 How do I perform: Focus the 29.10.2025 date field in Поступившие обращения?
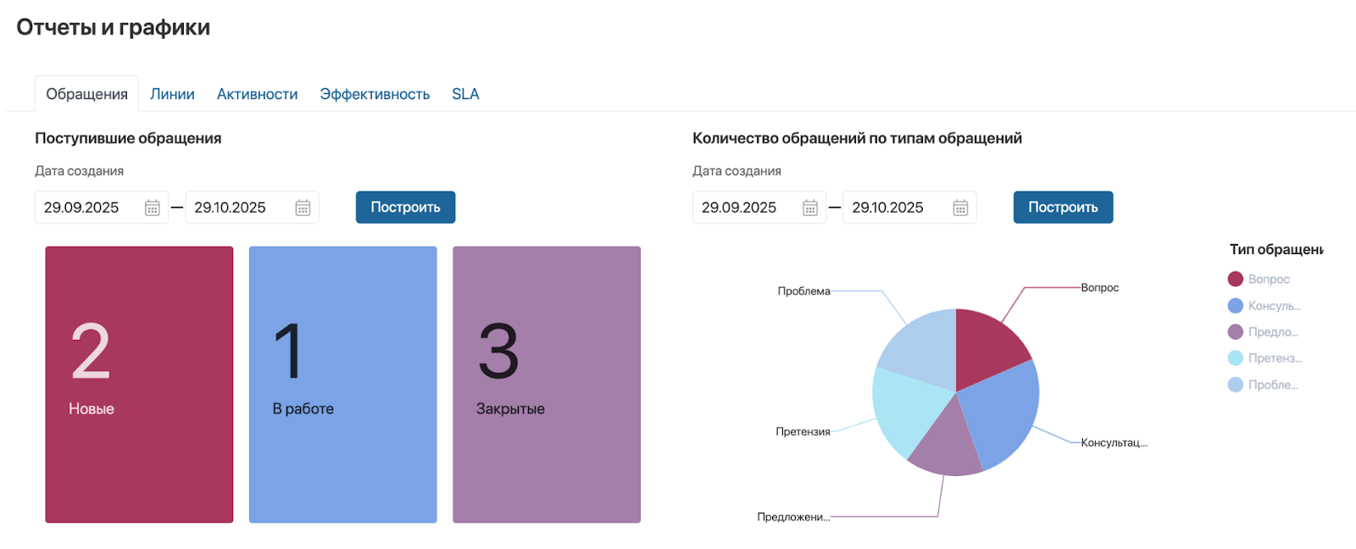(x=237, y=208)
